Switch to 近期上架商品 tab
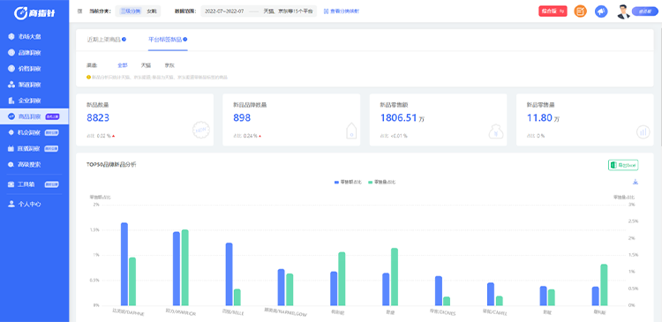Screen dimensions: 662x322 pyautogui.click(x=104, y=39)
